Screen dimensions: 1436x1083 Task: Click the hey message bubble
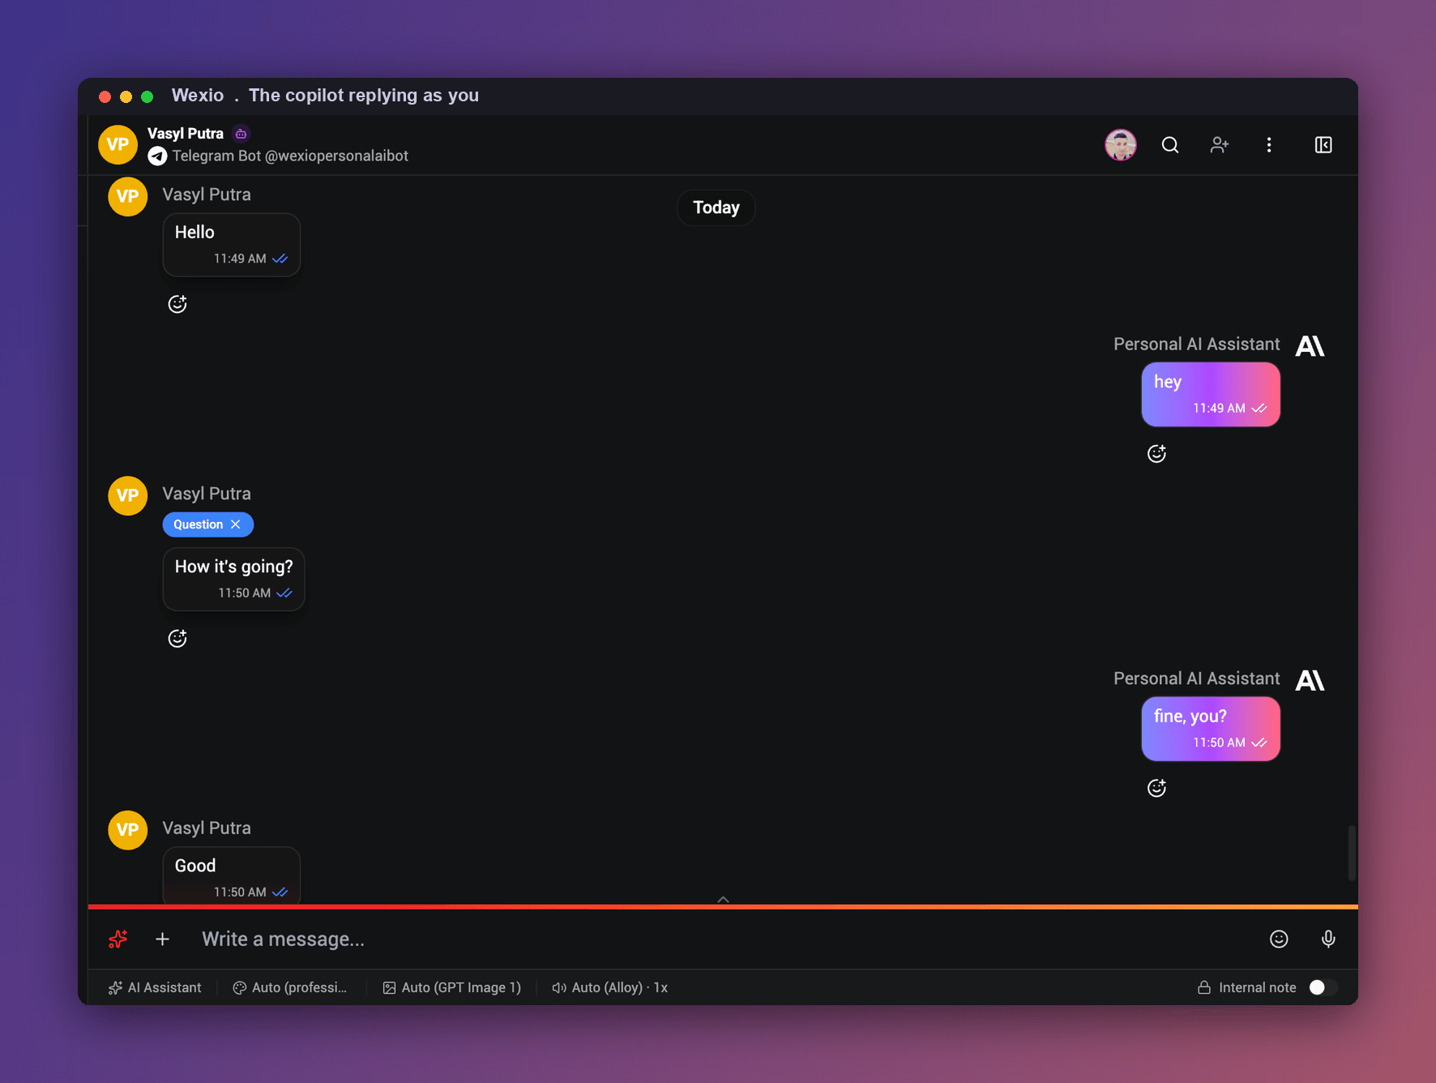pyautogui.click(x=1211, y=394)
